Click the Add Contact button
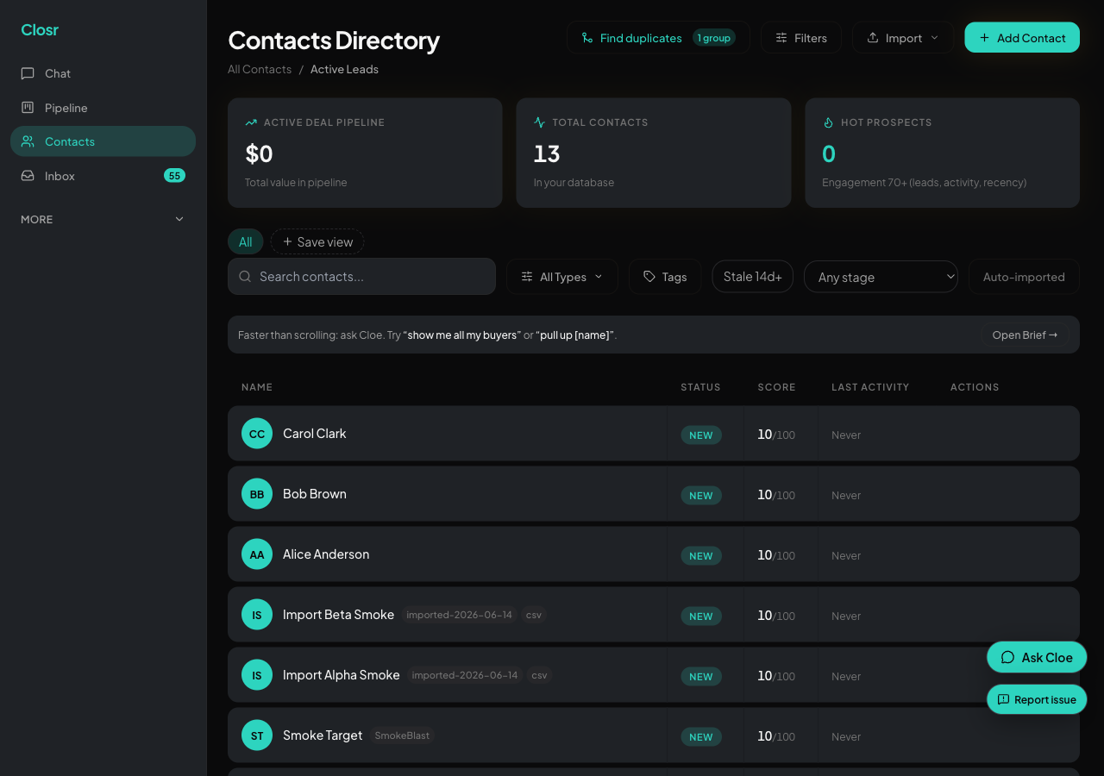The height and width of the screenshot is (776, 1104). [1022, 38]
